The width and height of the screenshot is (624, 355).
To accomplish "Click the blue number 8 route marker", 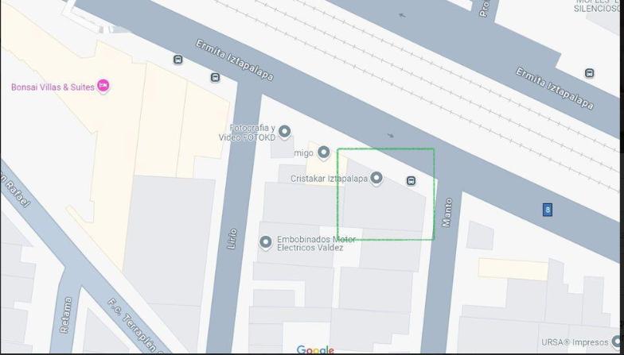I will tap(548, 210).
